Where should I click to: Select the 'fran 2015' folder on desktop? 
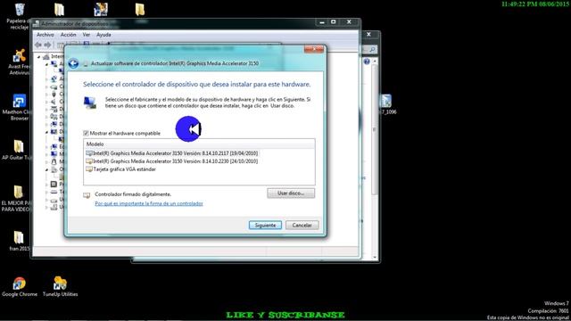point(19,241)
